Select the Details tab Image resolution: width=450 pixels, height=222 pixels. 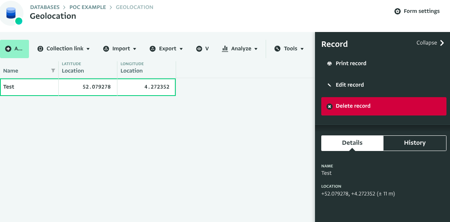[352, 143]
